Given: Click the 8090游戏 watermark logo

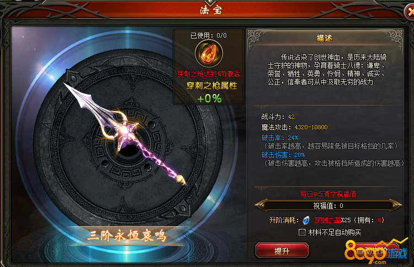Looking at the screenshot, I should [x=376, y=252].
